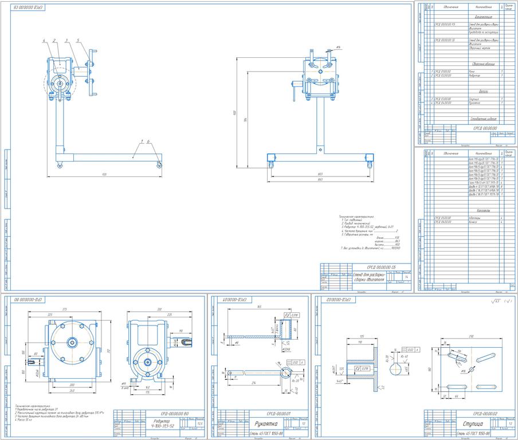
Task: Click callout number 1 above the base beam
Action: click(x=142, y=142)
